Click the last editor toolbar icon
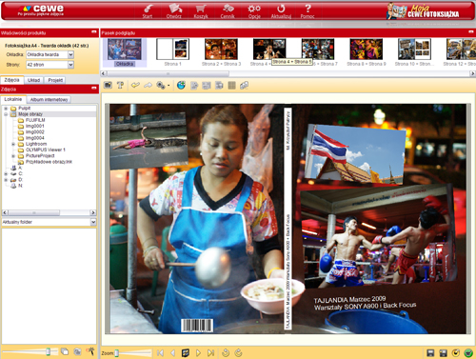The width and height of the screenshot is (476, 359). (244, 85)
